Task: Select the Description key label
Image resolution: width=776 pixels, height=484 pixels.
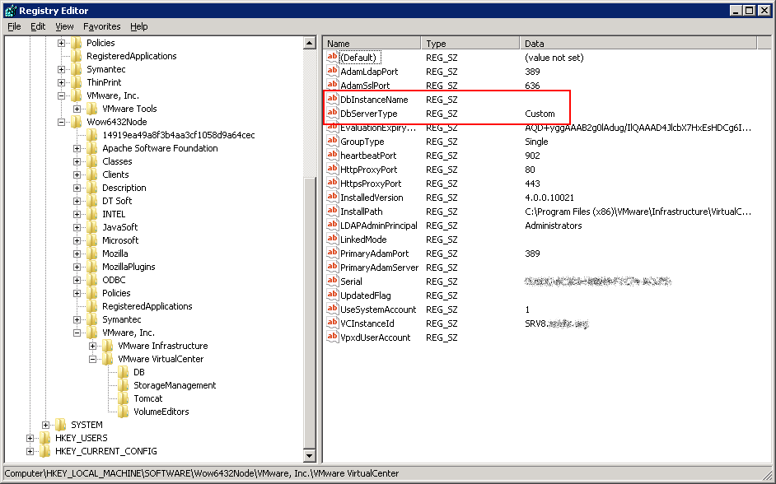Action: tap(124, 188)
